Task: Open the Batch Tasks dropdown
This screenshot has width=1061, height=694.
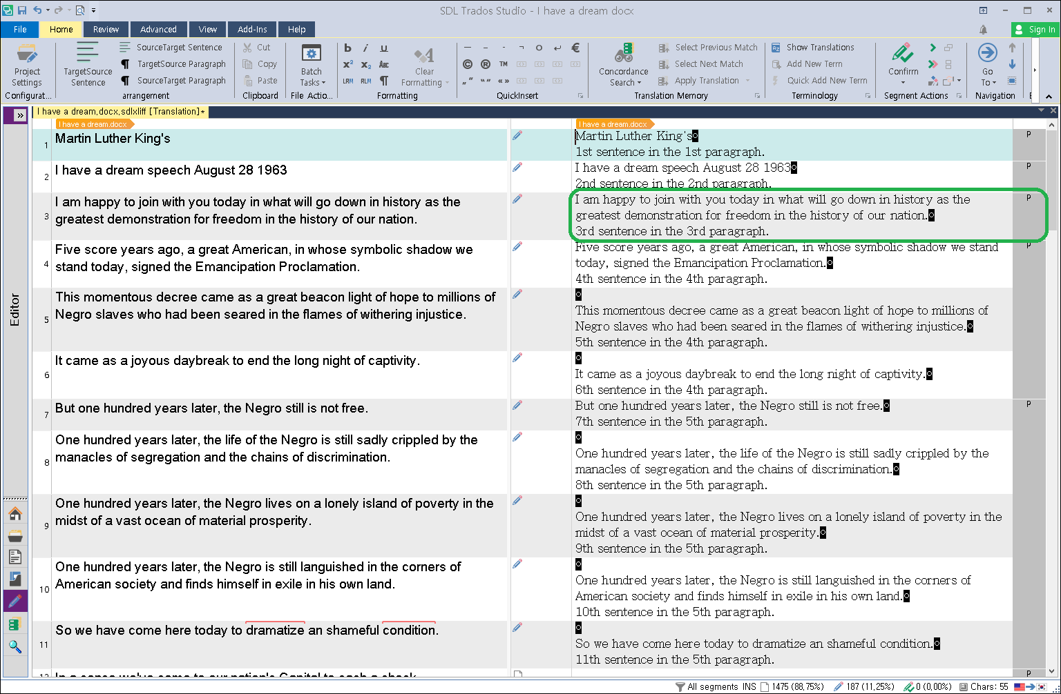Action: coord(311,65)
